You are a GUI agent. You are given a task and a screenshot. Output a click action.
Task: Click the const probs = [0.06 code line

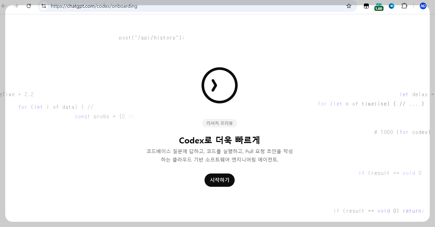click(105, 116)
